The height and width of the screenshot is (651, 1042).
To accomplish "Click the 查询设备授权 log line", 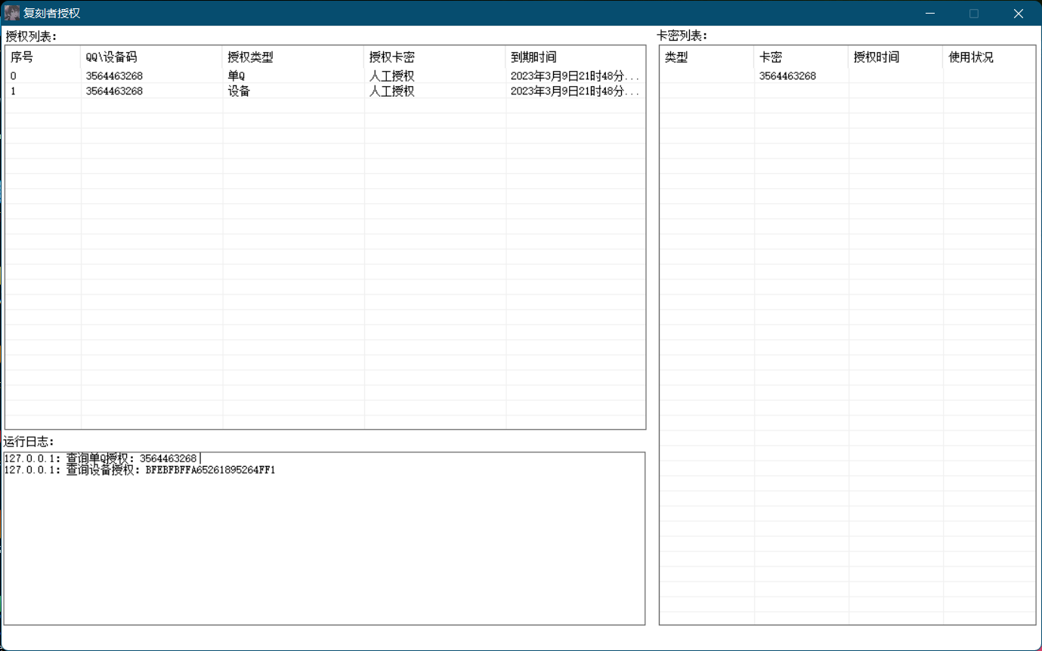I will coord(140,471).
